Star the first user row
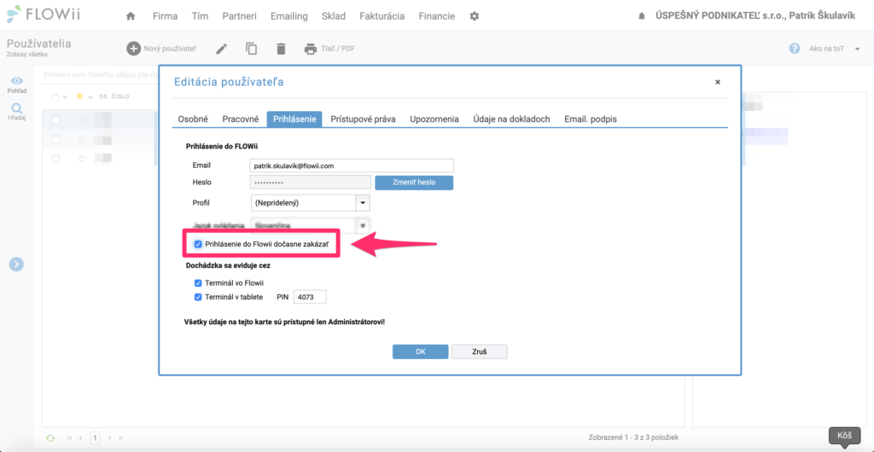 (x=82, y=119)
